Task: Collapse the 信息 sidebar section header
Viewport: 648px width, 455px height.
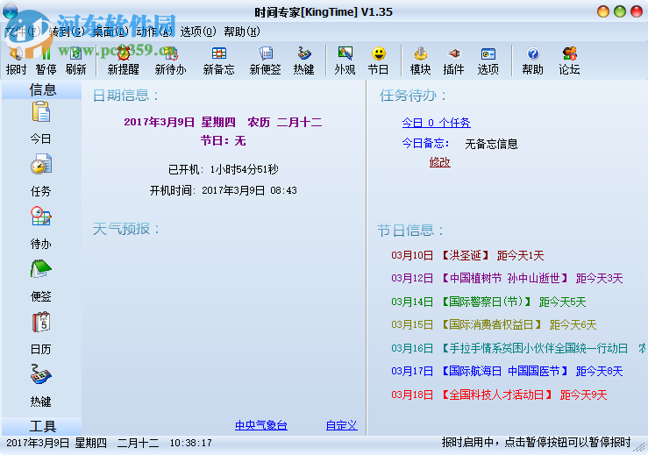Action: [42, 89]
